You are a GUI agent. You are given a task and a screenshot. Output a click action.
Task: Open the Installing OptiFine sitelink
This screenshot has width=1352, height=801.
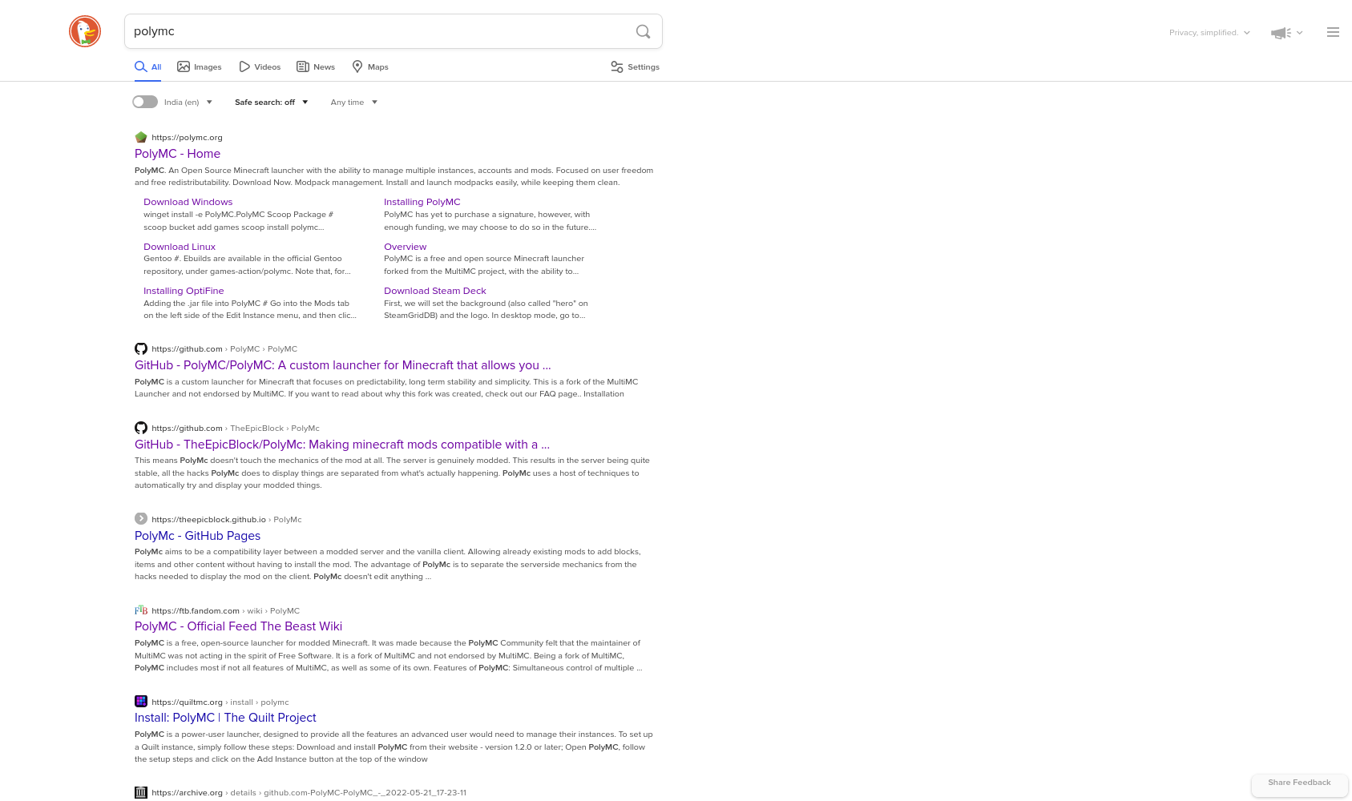184,291
